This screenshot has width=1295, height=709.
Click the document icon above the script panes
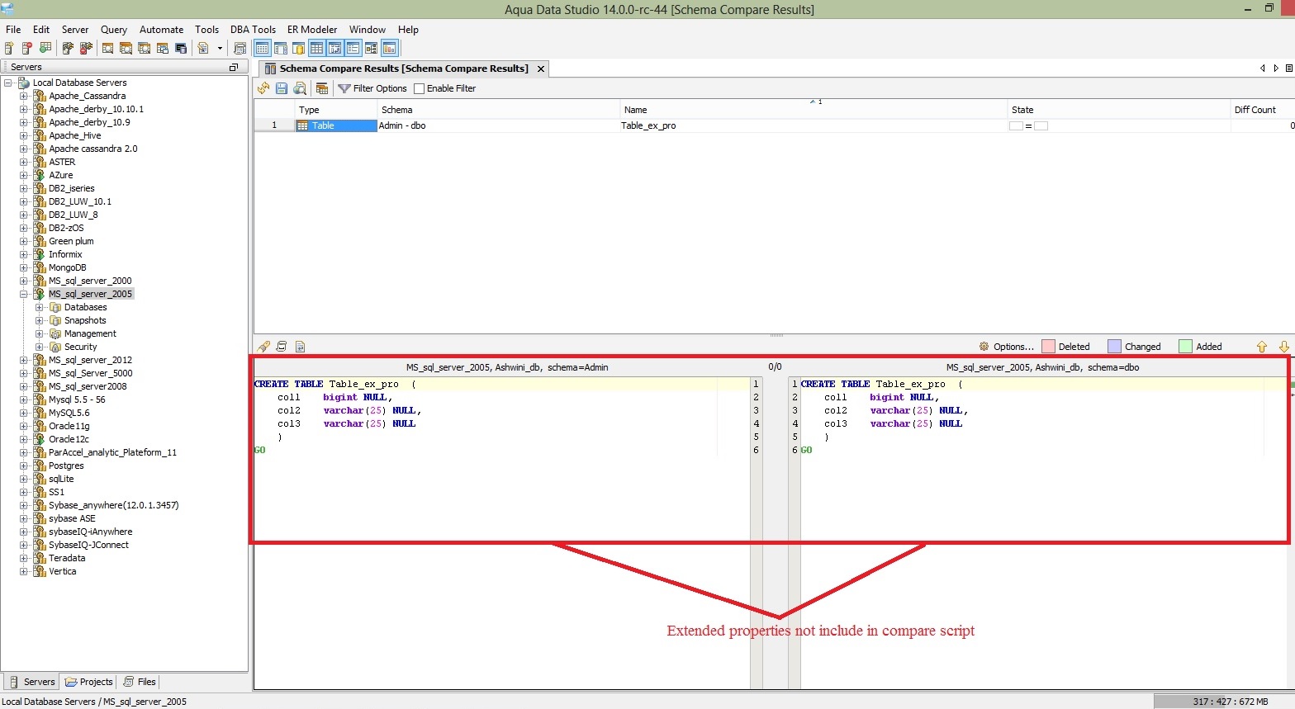[300, 347]
